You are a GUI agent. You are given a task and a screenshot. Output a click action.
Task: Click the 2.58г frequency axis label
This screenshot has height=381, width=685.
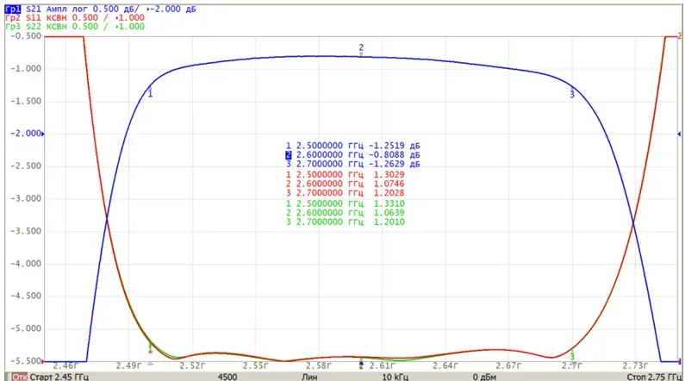(x=319, y=365)
